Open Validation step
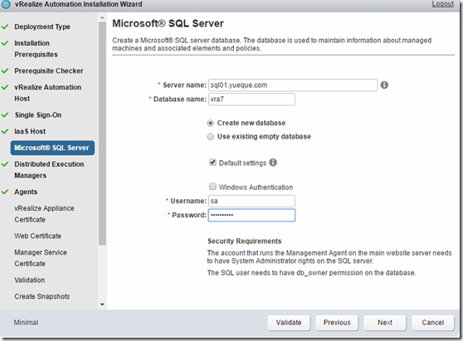The image size is (463, 341). (30, 280)
